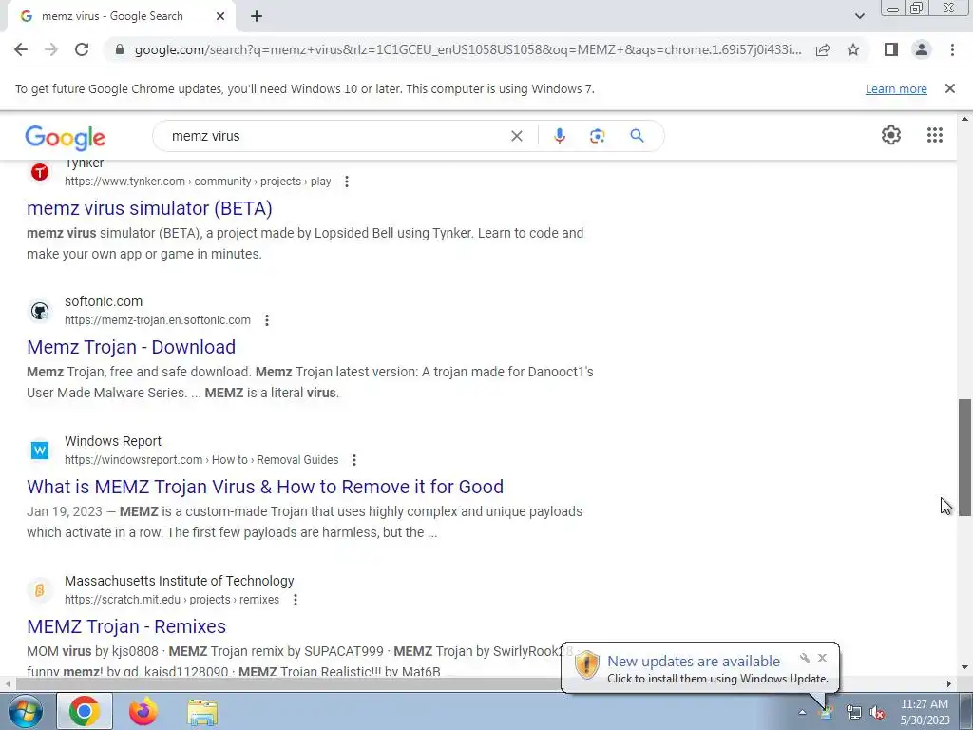This screenshot has width=973, height=730.
Task: Open the tab search dropdown arrow
Action: click(859, 16)
